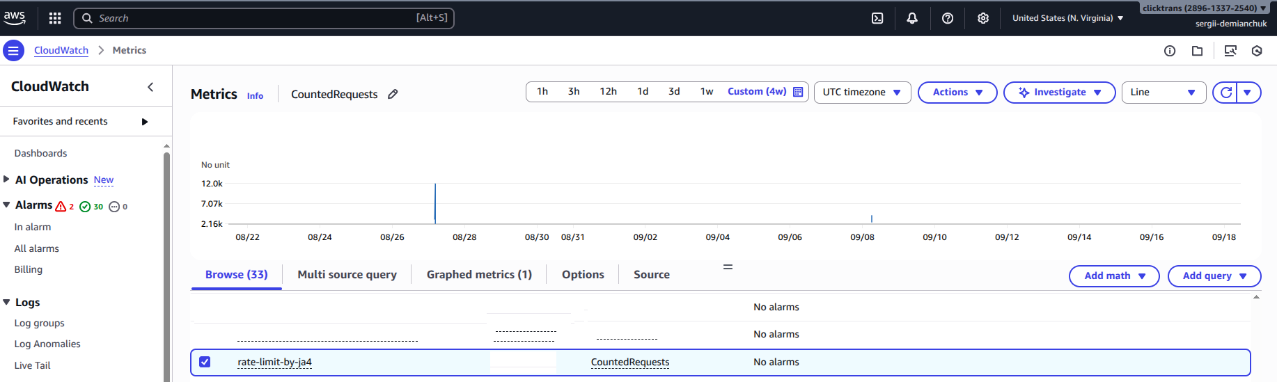This screenshot has height=382, width=1277.
Task: Click the CountedRequests metric name cell
Action: pos(630,362)
